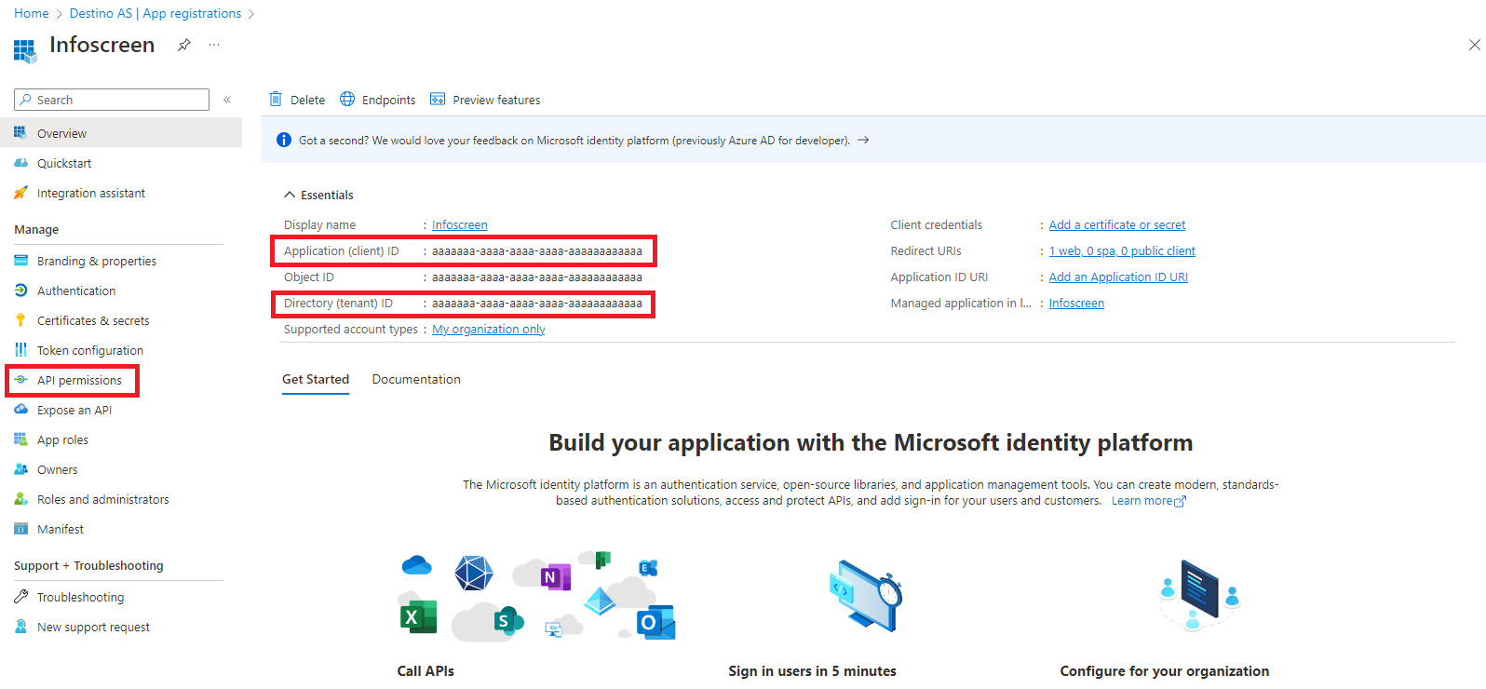
Task: Click the Application (client) ID value
Action: [x=537, y=250]
